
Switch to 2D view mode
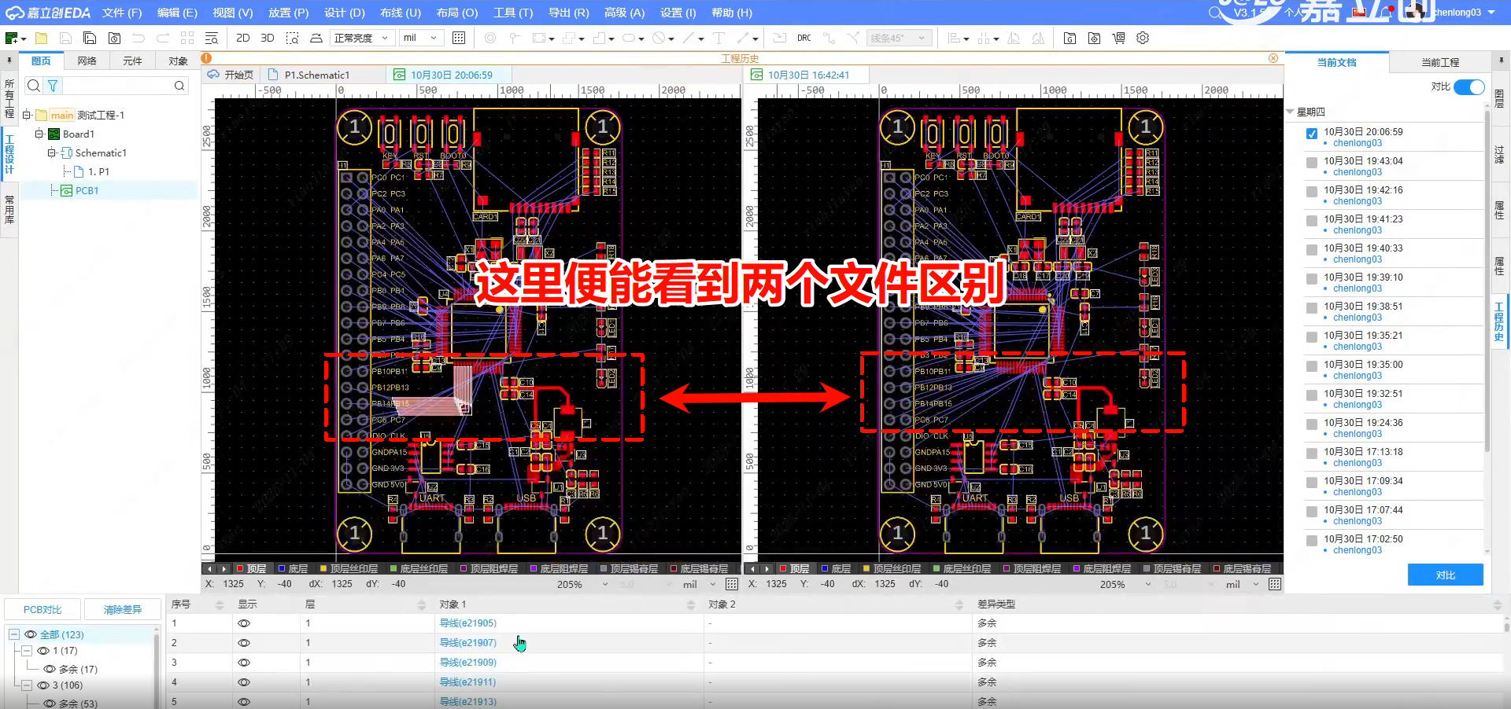(243, 38)
